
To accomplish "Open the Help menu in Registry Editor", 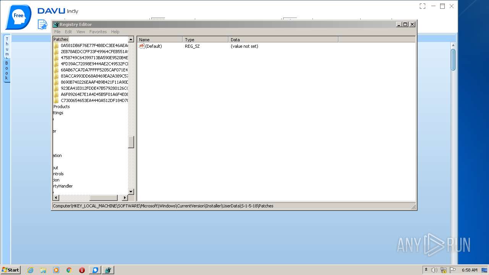I will [115, 32].
